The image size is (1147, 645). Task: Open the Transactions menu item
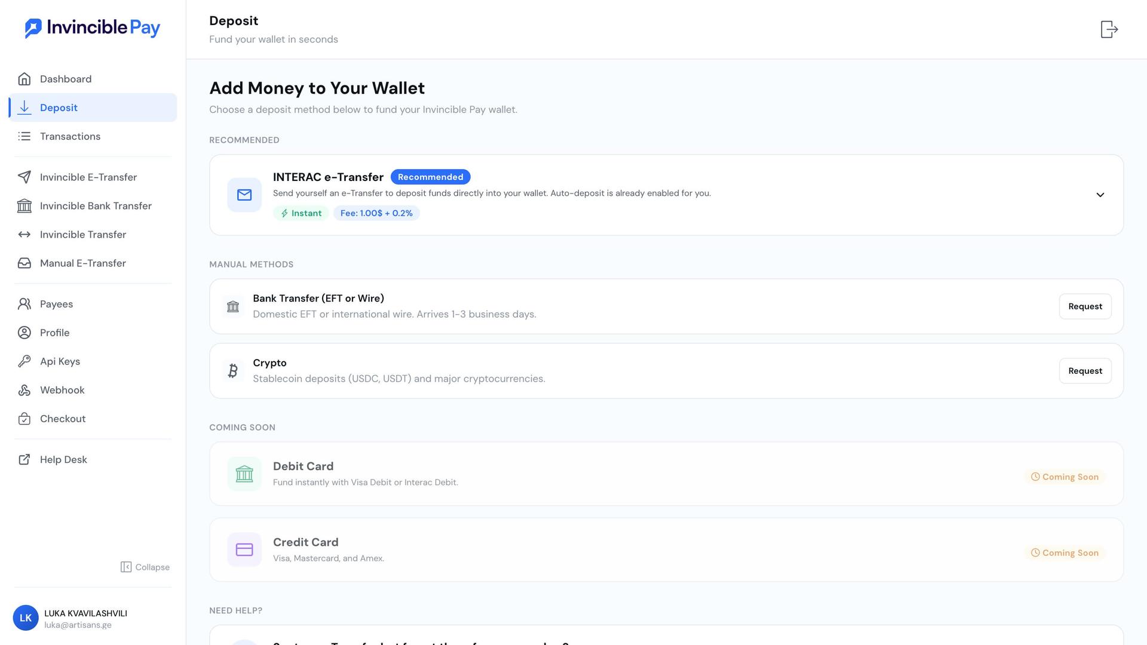93,136
